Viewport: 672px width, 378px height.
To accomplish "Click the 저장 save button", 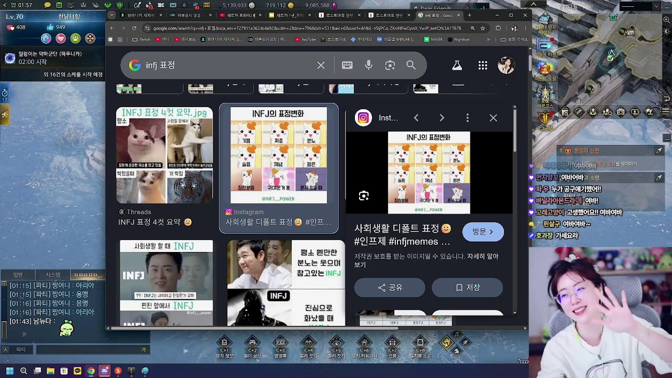I will 467,288.
